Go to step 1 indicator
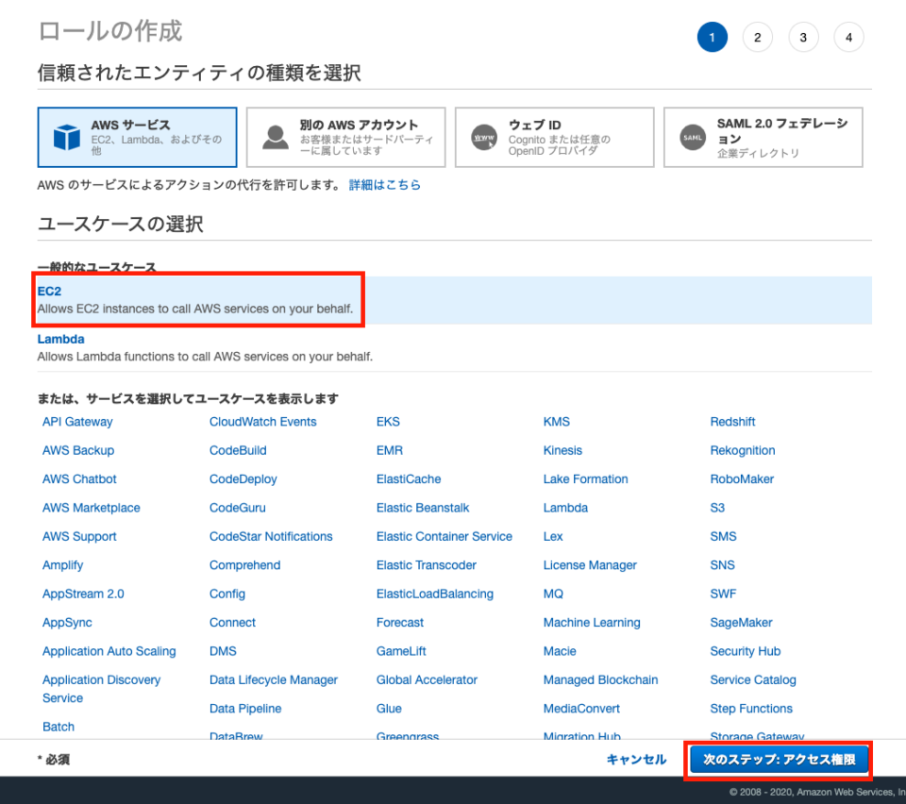Viewport: 906px width, 804px height. [712, 37]
